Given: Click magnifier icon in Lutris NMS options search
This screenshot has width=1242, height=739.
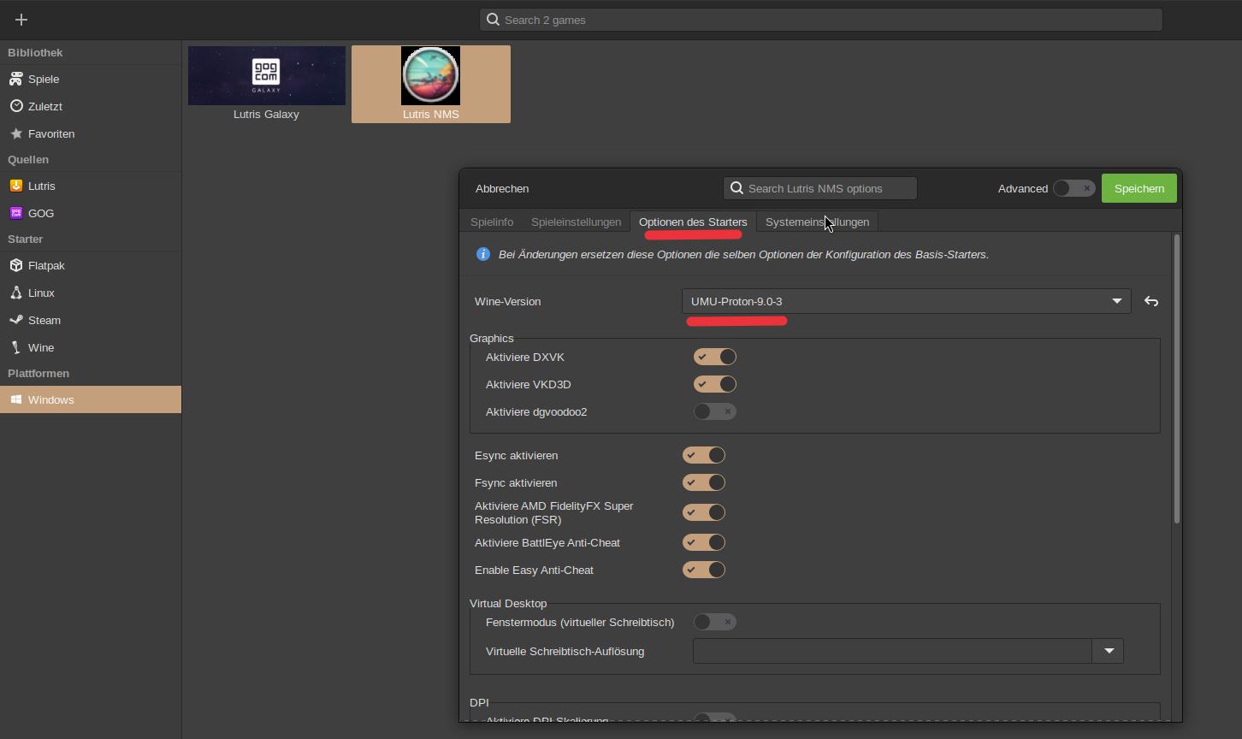Looking at the screenshot, I should pyautogui.click(x=736, y=188).
